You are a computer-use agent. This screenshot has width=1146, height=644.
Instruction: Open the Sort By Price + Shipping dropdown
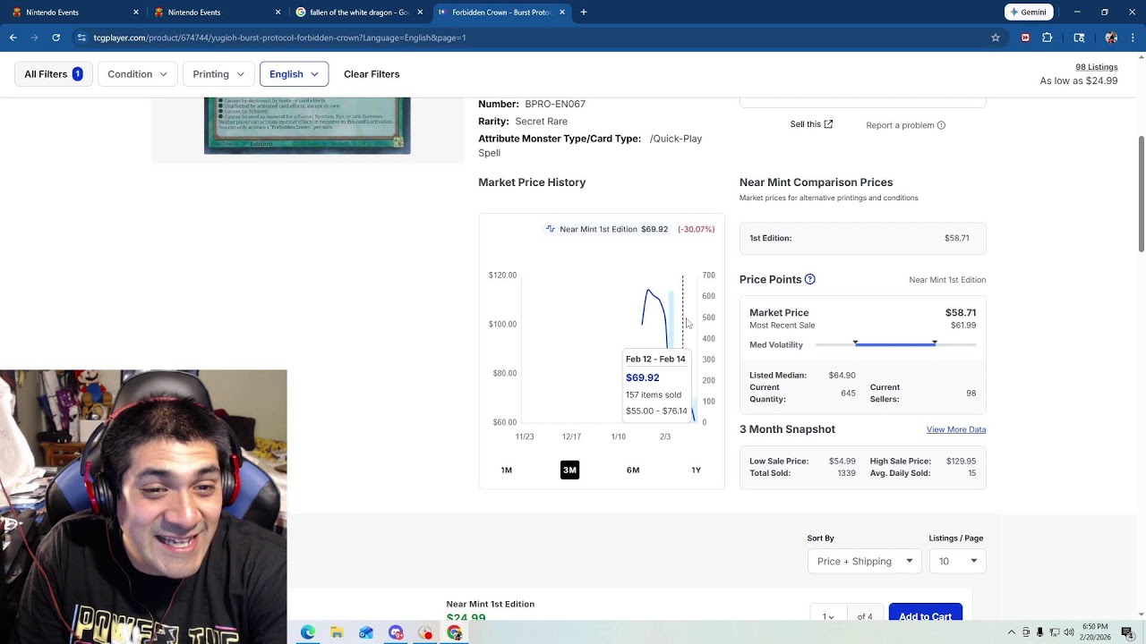tap(864, 561)
